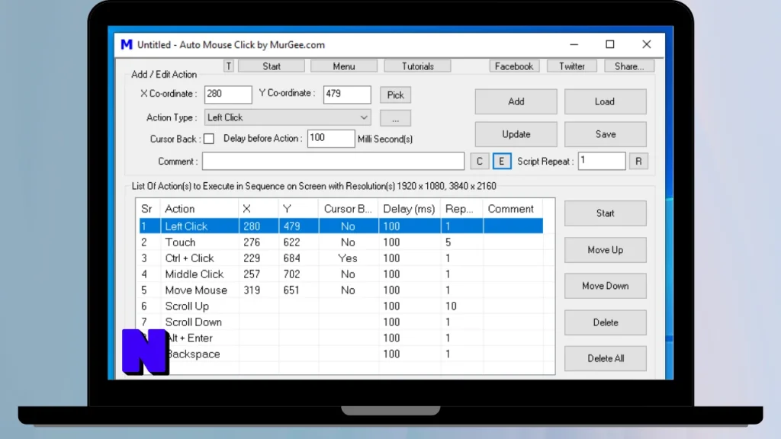Viewport: 781px width, 439px height.
Task: Toggle the Cursor Back checkbox
Action: [x=209, y=139]
